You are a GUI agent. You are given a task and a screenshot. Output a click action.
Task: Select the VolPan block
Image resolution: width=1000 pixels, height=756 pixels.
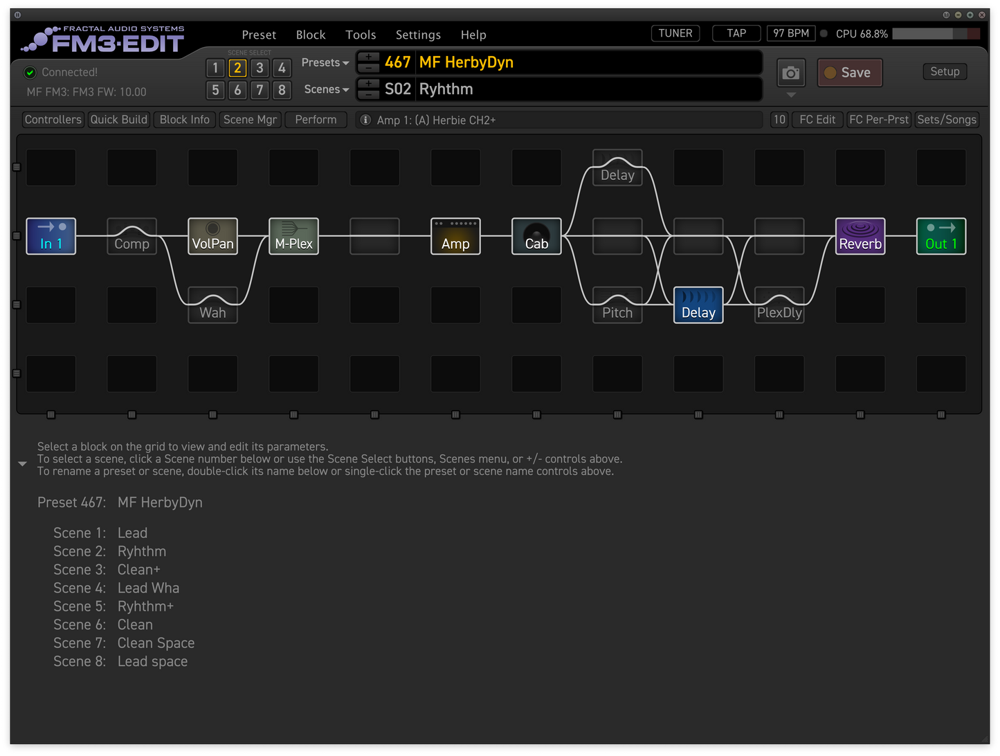pos(212,236)
